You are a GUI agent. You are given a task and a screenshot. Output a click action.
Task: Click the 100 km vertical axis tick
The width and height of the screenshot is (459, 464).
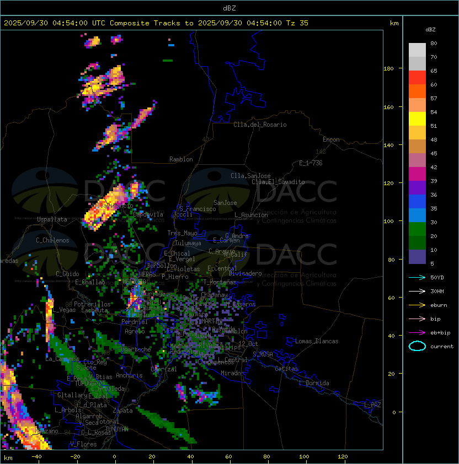click(388, 221)
